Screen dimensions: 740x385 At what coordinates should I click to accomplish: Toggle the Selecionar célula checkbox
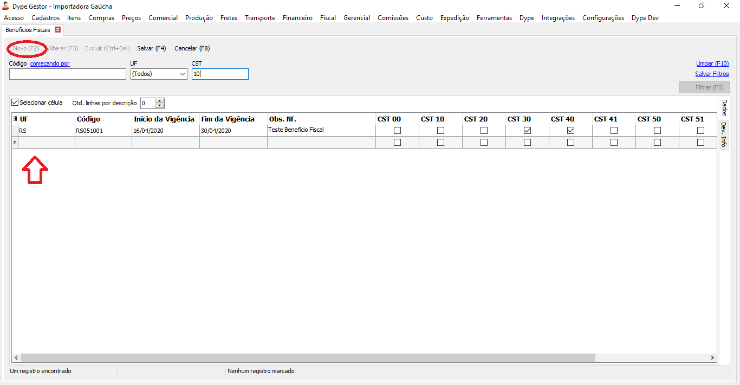[x=15, y=102]
